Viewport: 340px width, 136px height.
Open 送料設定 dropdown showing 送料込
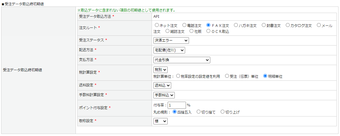[x=162, y=85]
